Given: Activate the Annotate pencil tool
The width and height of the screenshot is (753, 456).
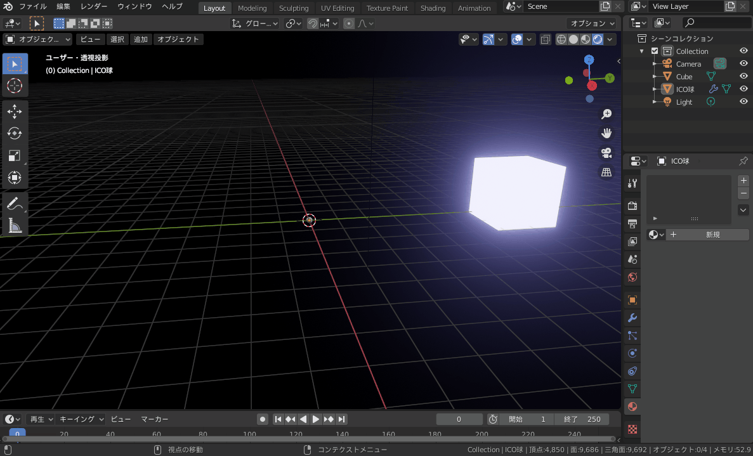Looking at the screenshot, I should (x=15, y=204).
